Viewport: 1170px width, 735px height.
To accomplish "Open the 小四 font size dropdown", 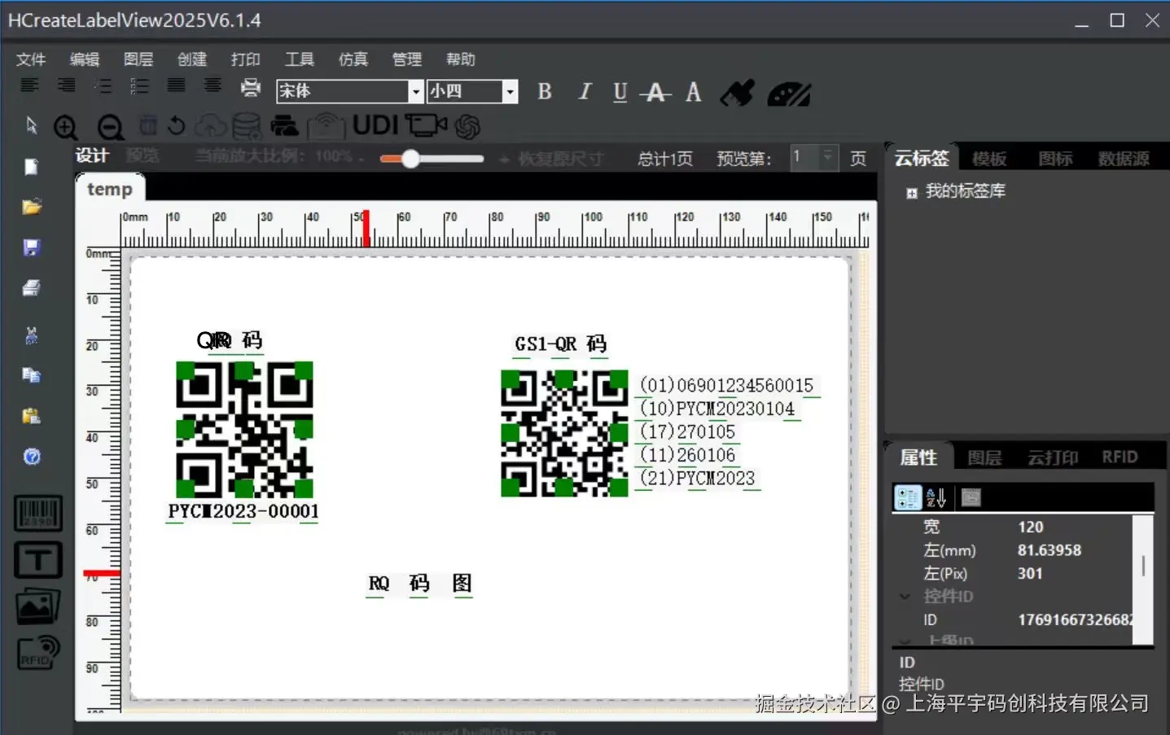I will point(510,91).
